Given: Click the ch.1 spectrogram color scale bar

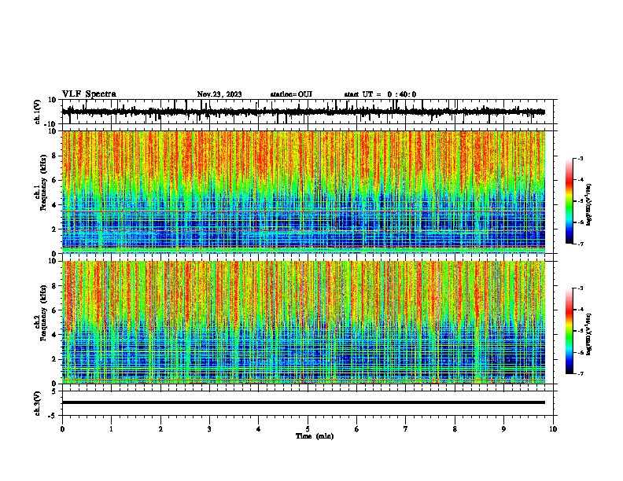Looking at the screenshot, I should click(x=569, y=201).
